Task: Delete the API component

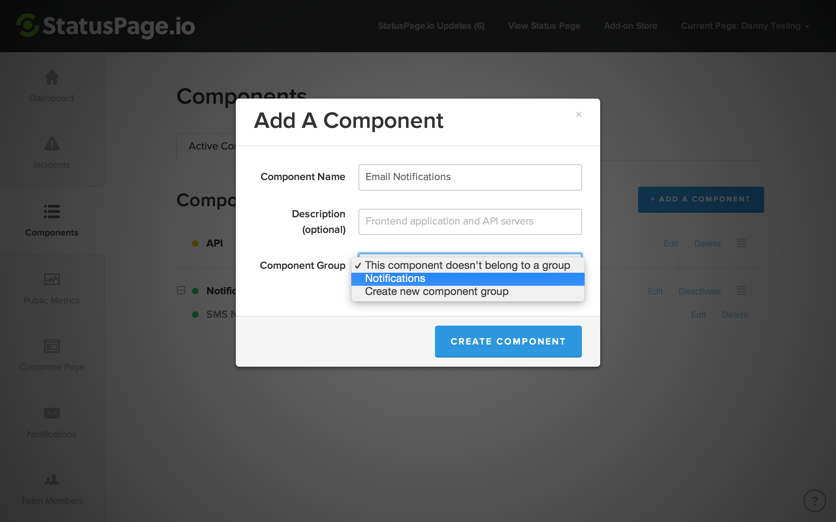Action: click(707, 244)
